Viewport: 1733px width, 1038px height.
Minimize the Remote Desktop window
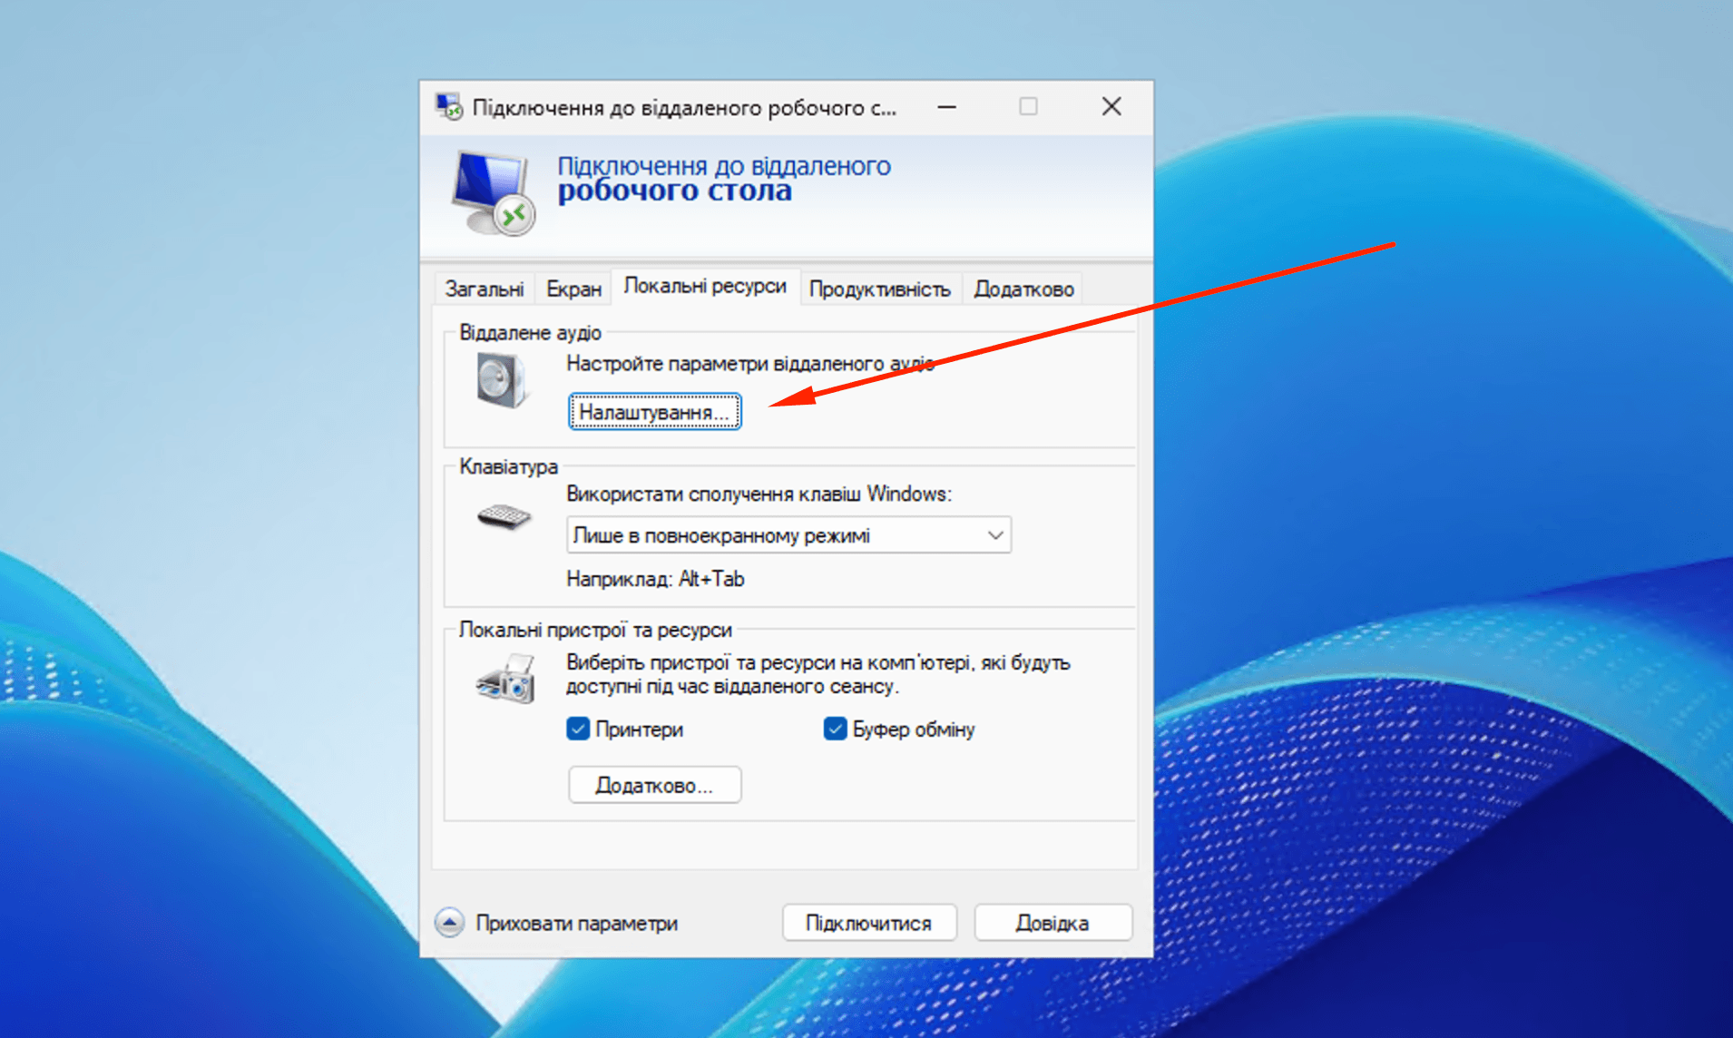(x=946, y=107)
